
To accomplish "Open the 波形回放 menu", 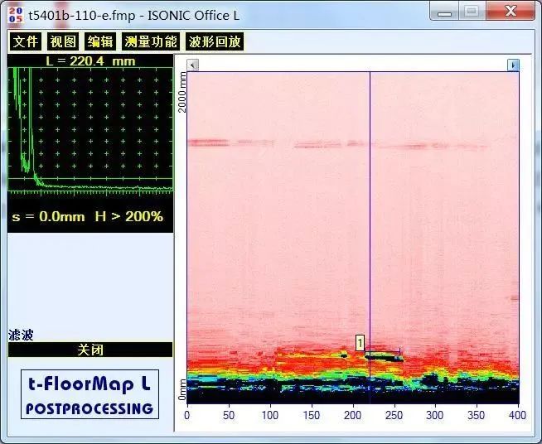I will tap(215, 41).
